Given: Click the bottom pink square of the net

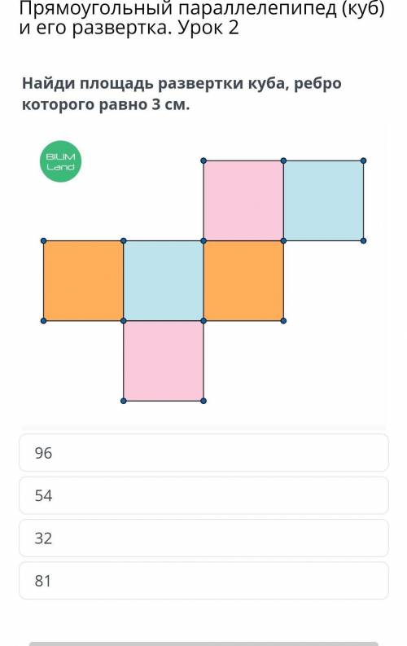Looking at the screenshot, I should tap(164, 361).
